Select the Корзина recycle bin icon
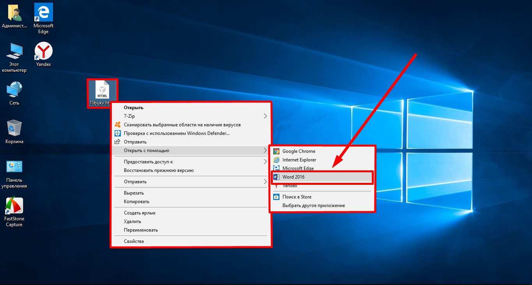This screenshot has width=532, height=285. click(x=14, y=132)
